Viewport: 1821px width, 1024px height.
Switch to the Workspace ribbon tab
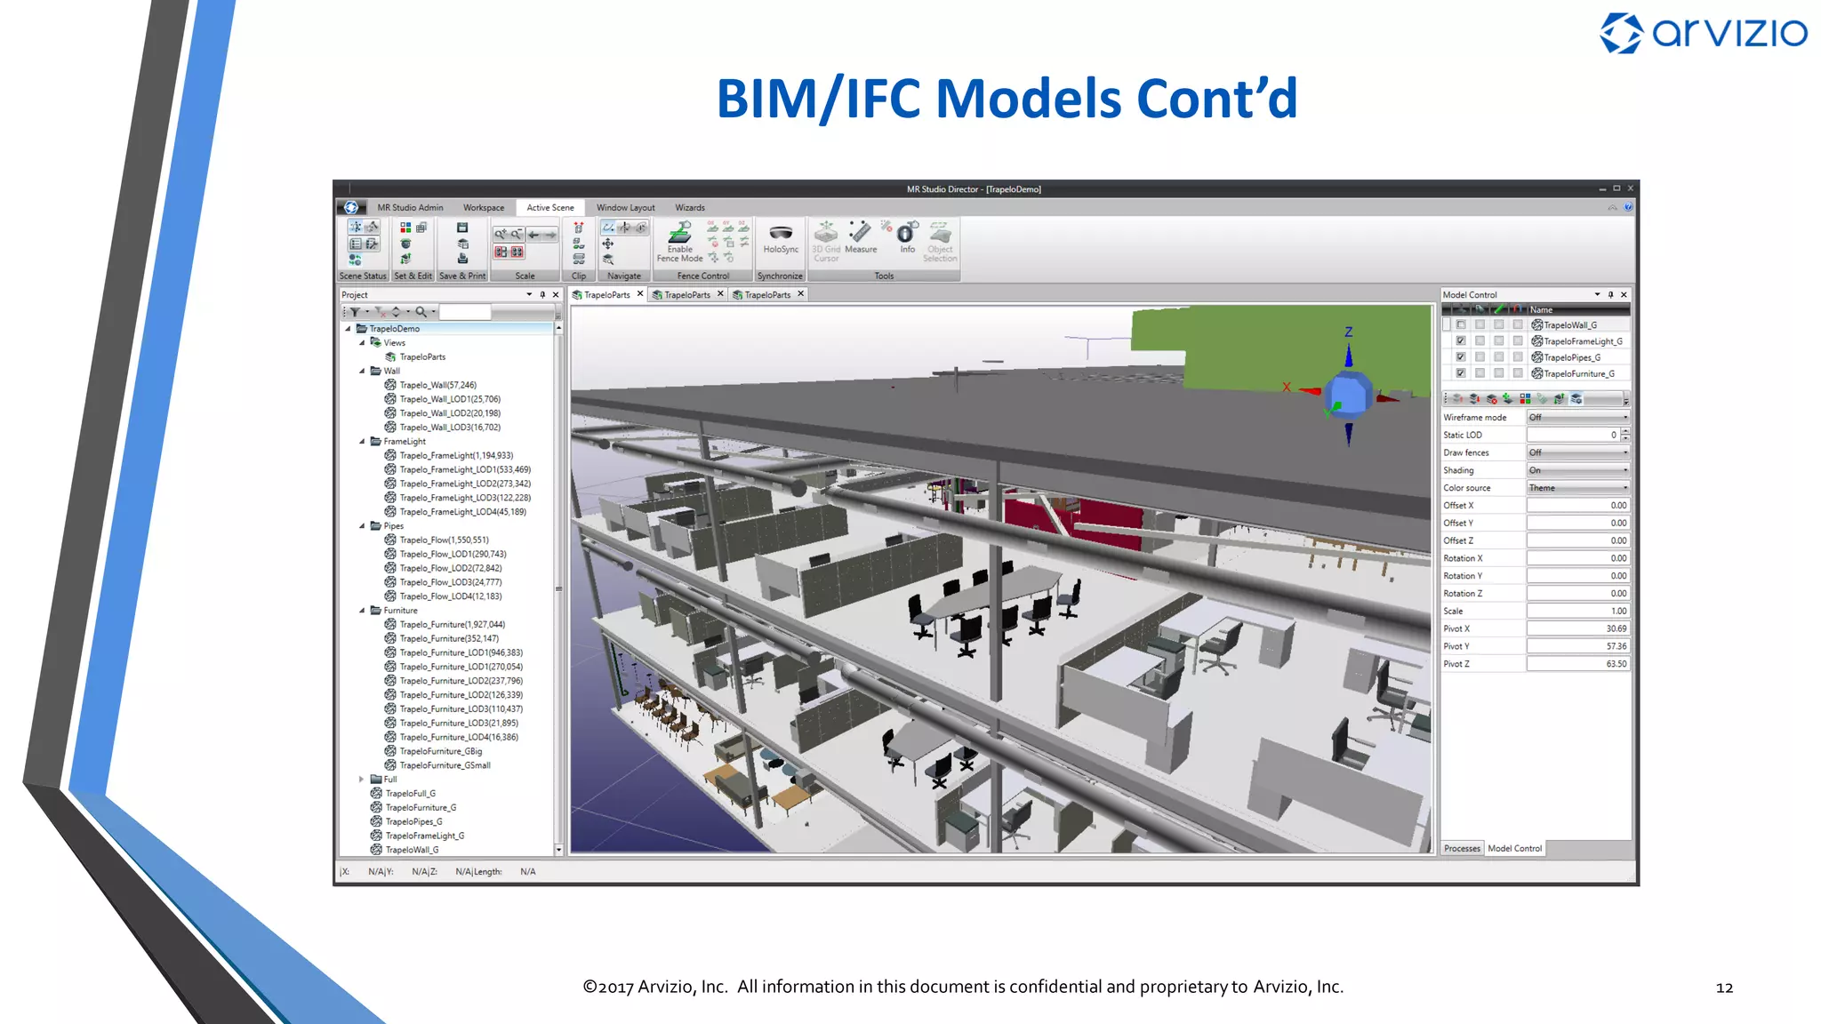click(483, 208)
